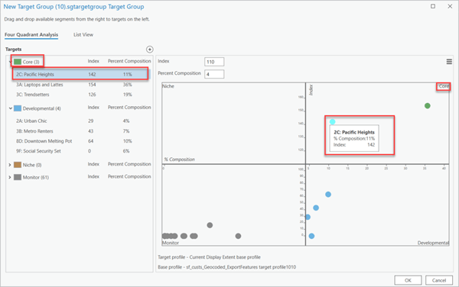The height and width of the screenshot is (287, 459).
Task: Click the Core (3) group label
Action: click(31, 62)
